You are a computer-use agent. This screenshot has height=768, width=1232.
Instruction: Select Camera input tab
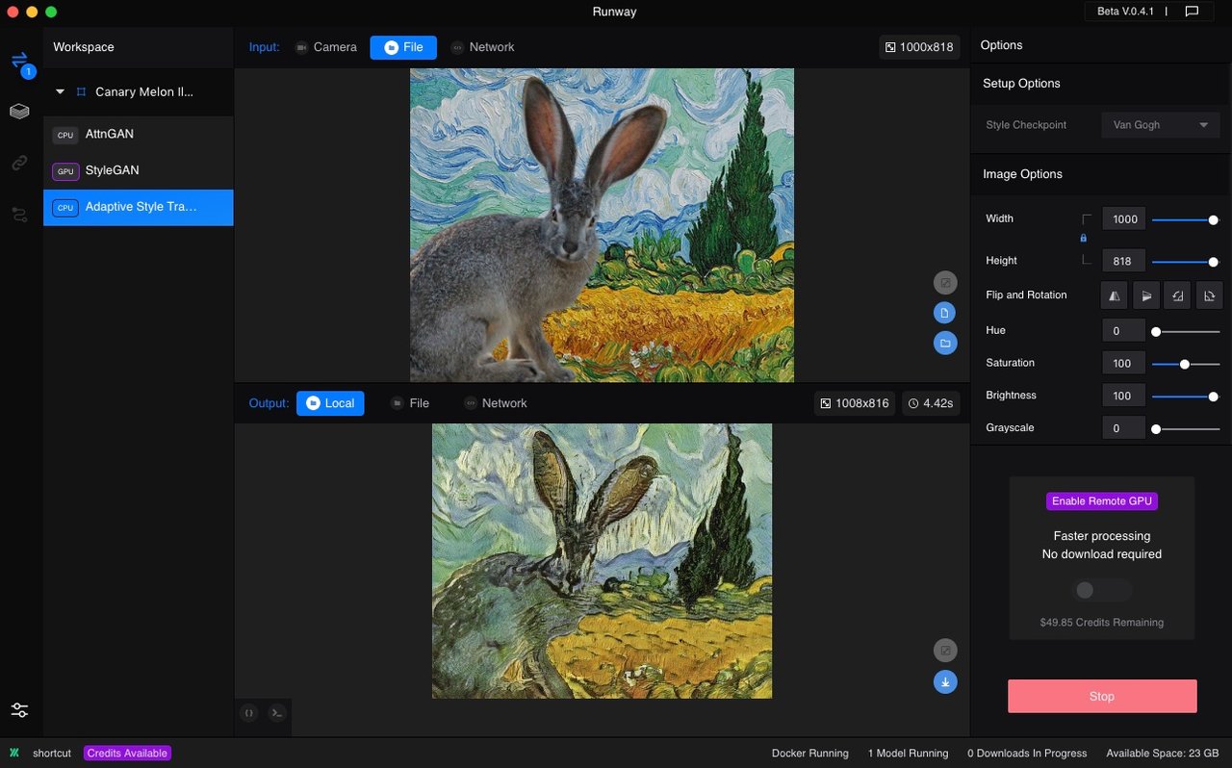[326, 47]
